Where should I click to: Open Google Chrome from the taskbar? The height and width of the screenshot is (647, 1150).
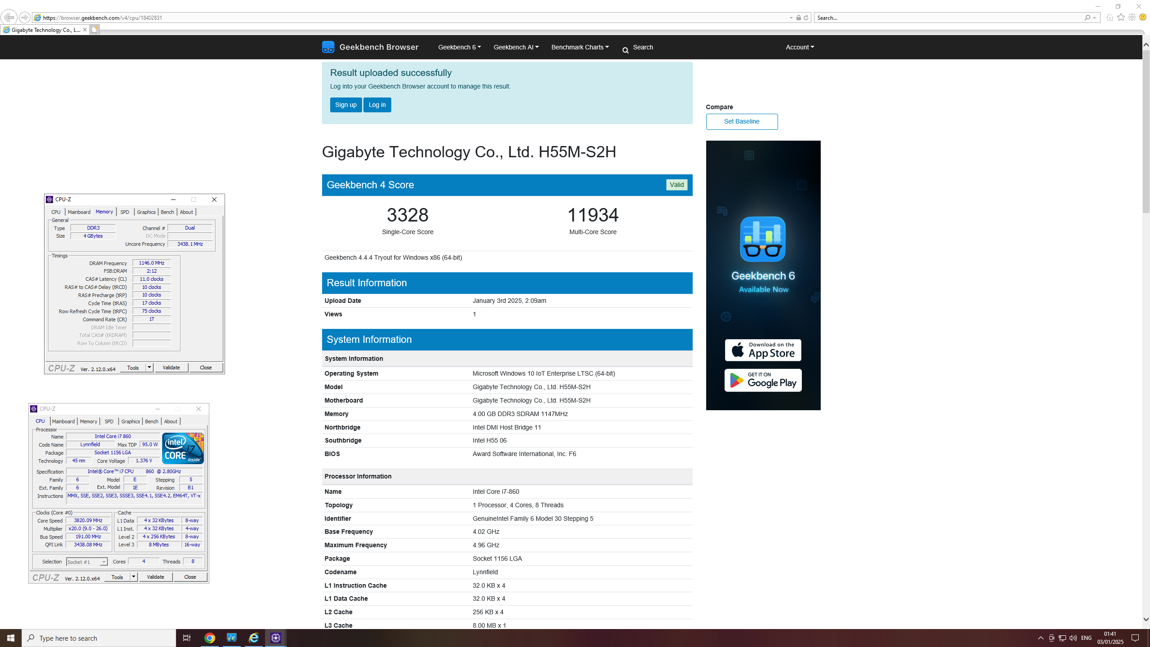[209, 638]
